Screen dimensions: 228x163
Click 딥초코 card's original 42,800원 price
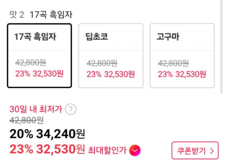coord(102,63)
